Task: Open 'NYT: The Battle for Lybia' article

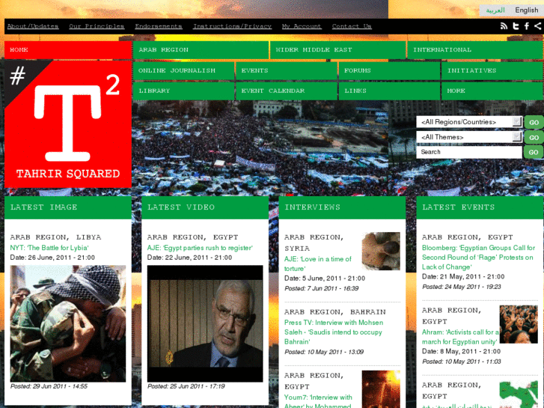Action: click(x=49, y=248)
